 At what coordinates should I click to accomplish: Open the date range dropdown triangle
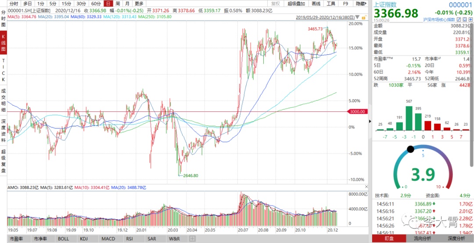358,18
